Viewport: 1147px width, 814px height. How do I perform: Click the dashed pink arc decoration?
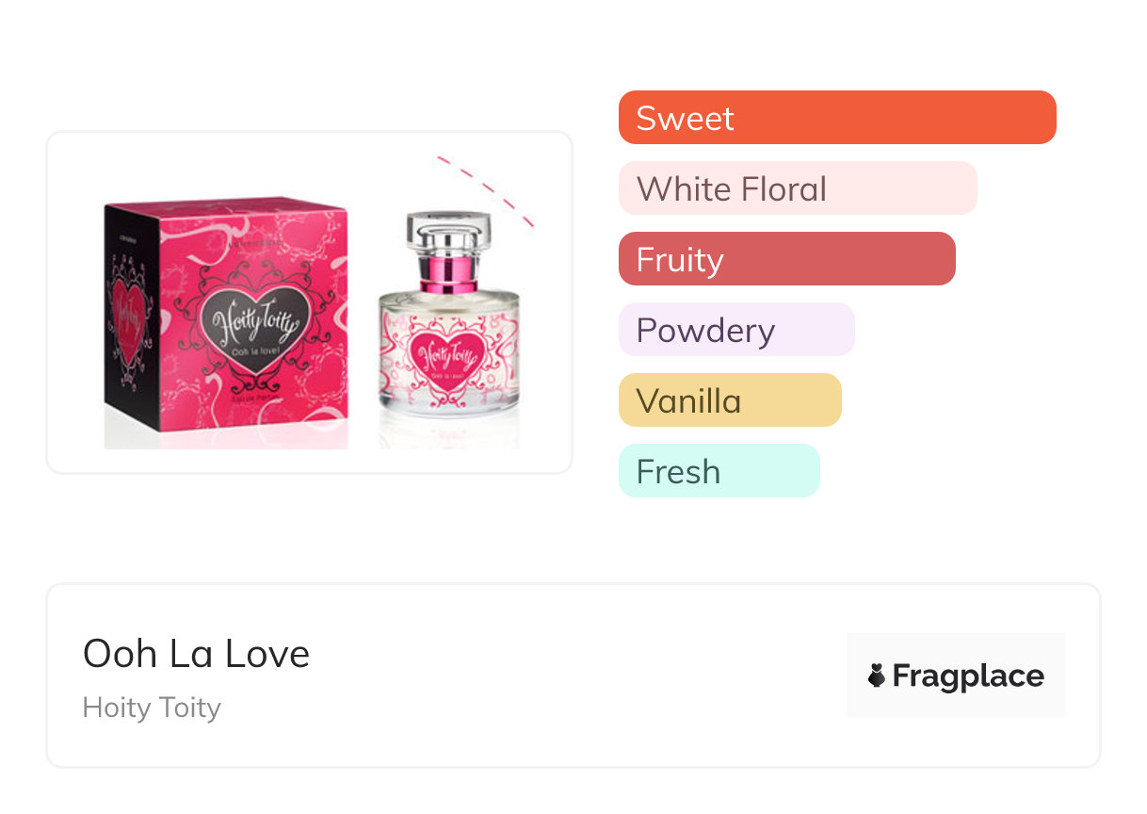(487, 190)
